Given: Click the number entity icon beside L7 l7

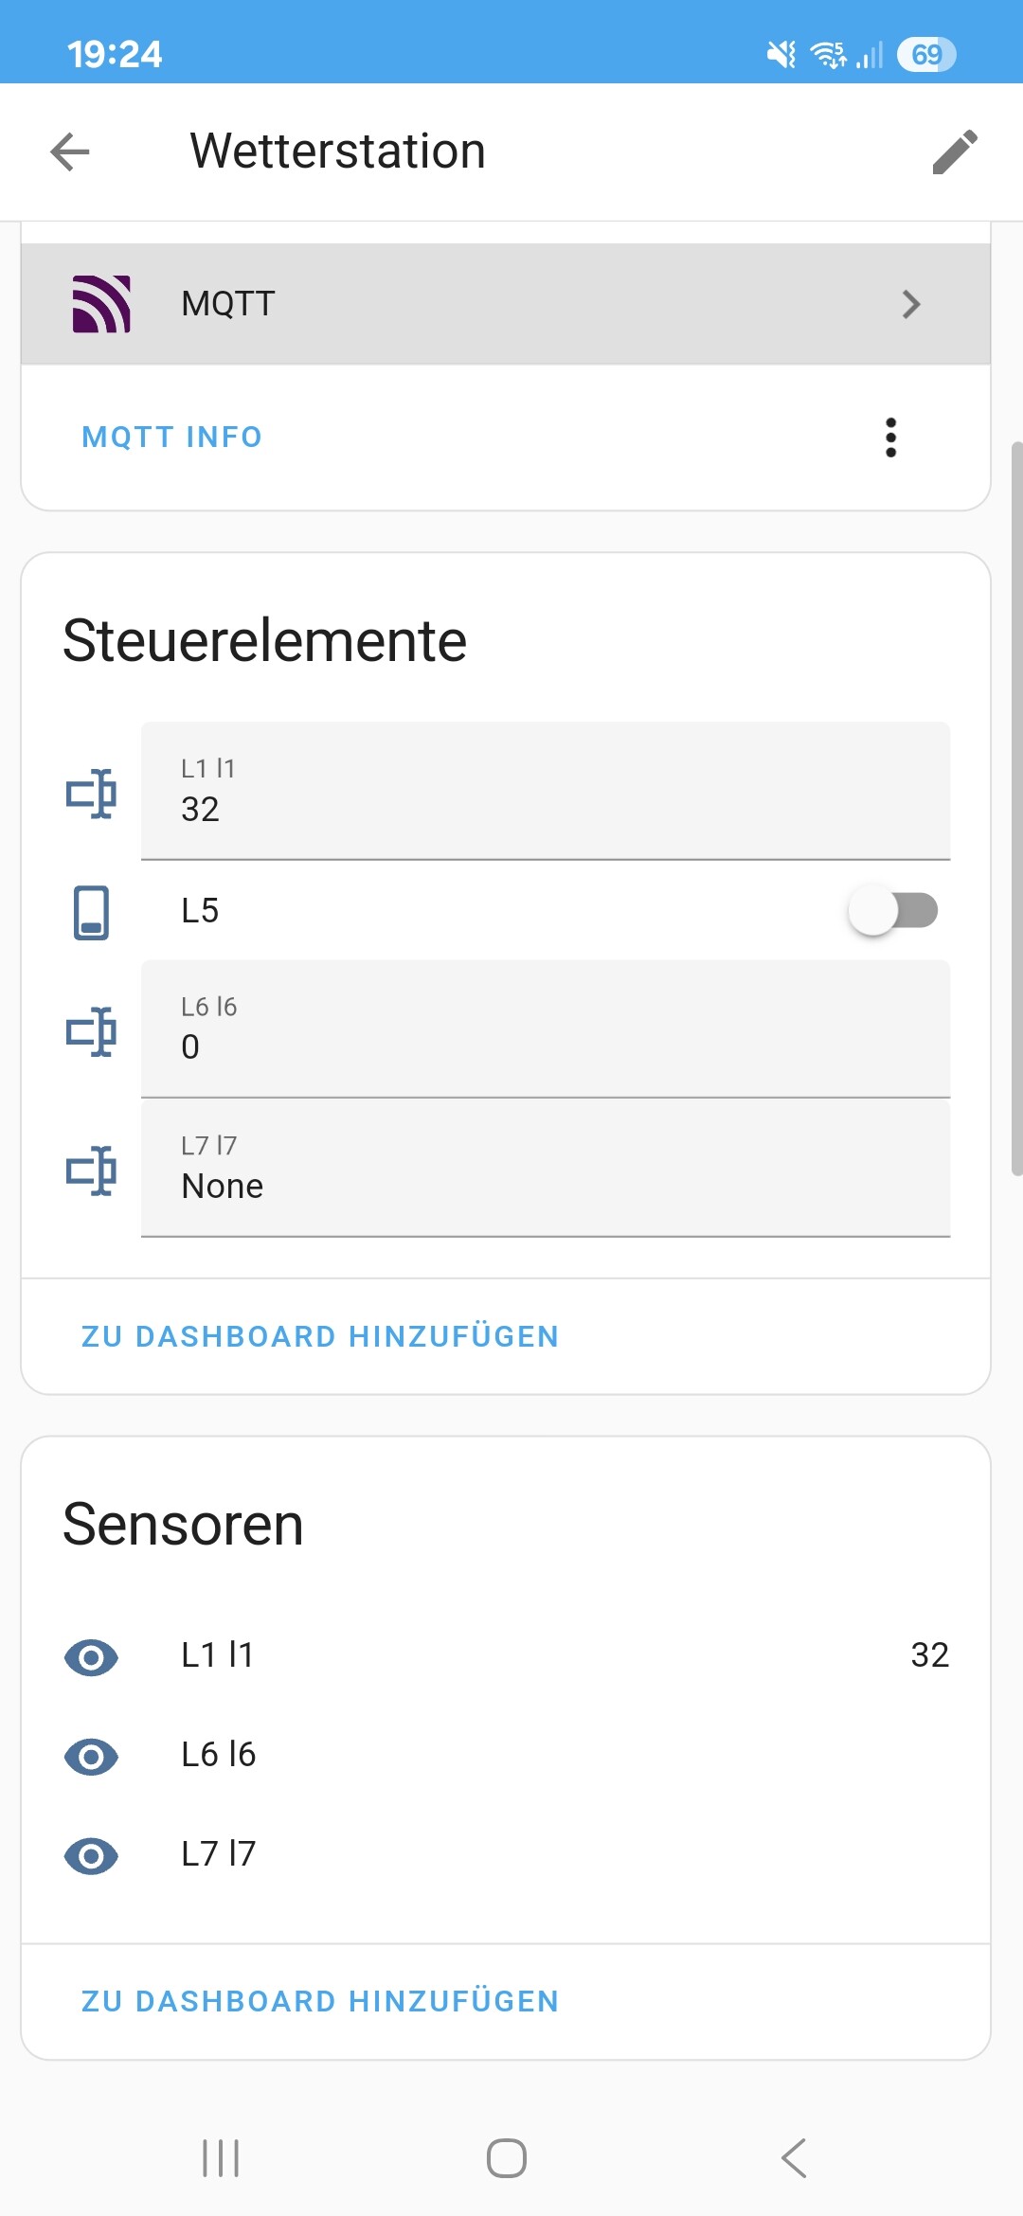Looking at the screenshot, I should (x=91, y=1171).
